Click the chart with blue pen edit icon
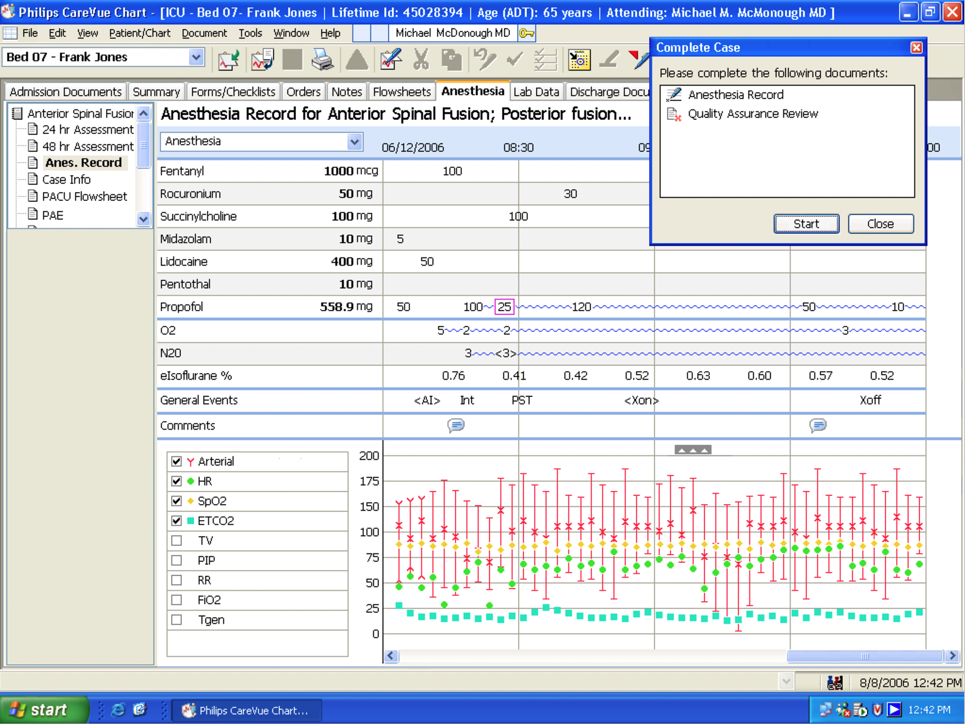 390,59
